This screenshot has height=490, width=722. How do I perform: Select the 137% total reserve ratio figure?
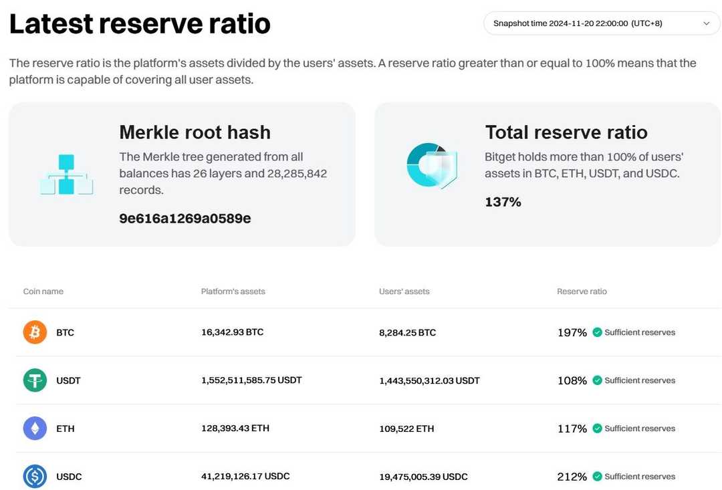(503, 201)
